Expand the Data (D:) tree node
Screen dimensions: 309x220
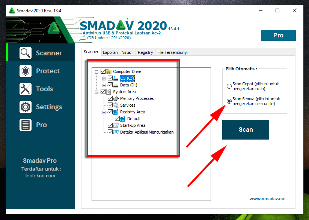coord(104,85)
